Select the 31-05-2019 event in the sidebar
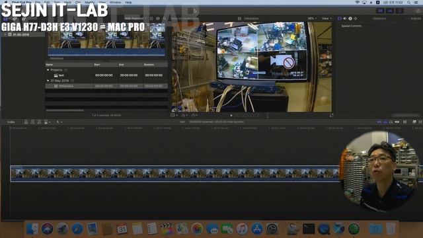423x238 pixels. click(x=21, y=34)
